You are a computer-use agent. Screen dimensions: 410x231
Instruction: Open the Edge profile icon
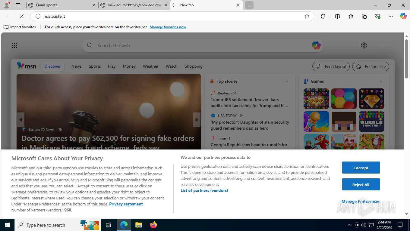(x=6, y=5)
